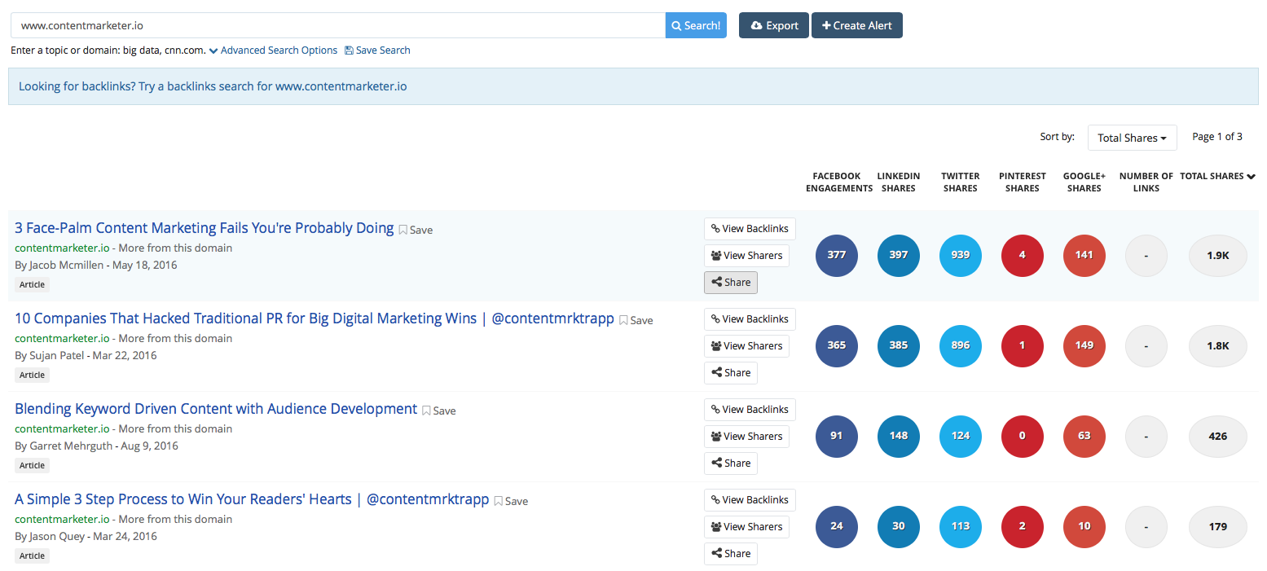The height and width of the screenshot is (571, 1267).
Task: Click Facebook engagements circle showing 91
Action: click(837, 436)
